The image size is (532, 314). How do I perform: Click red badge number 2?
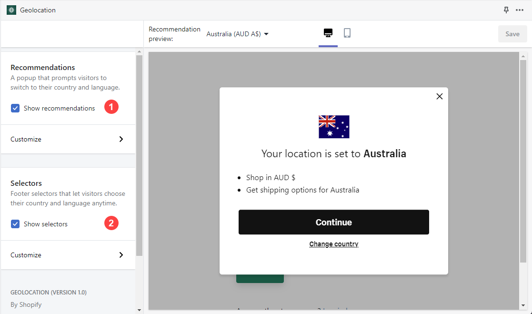pos(111,223)
